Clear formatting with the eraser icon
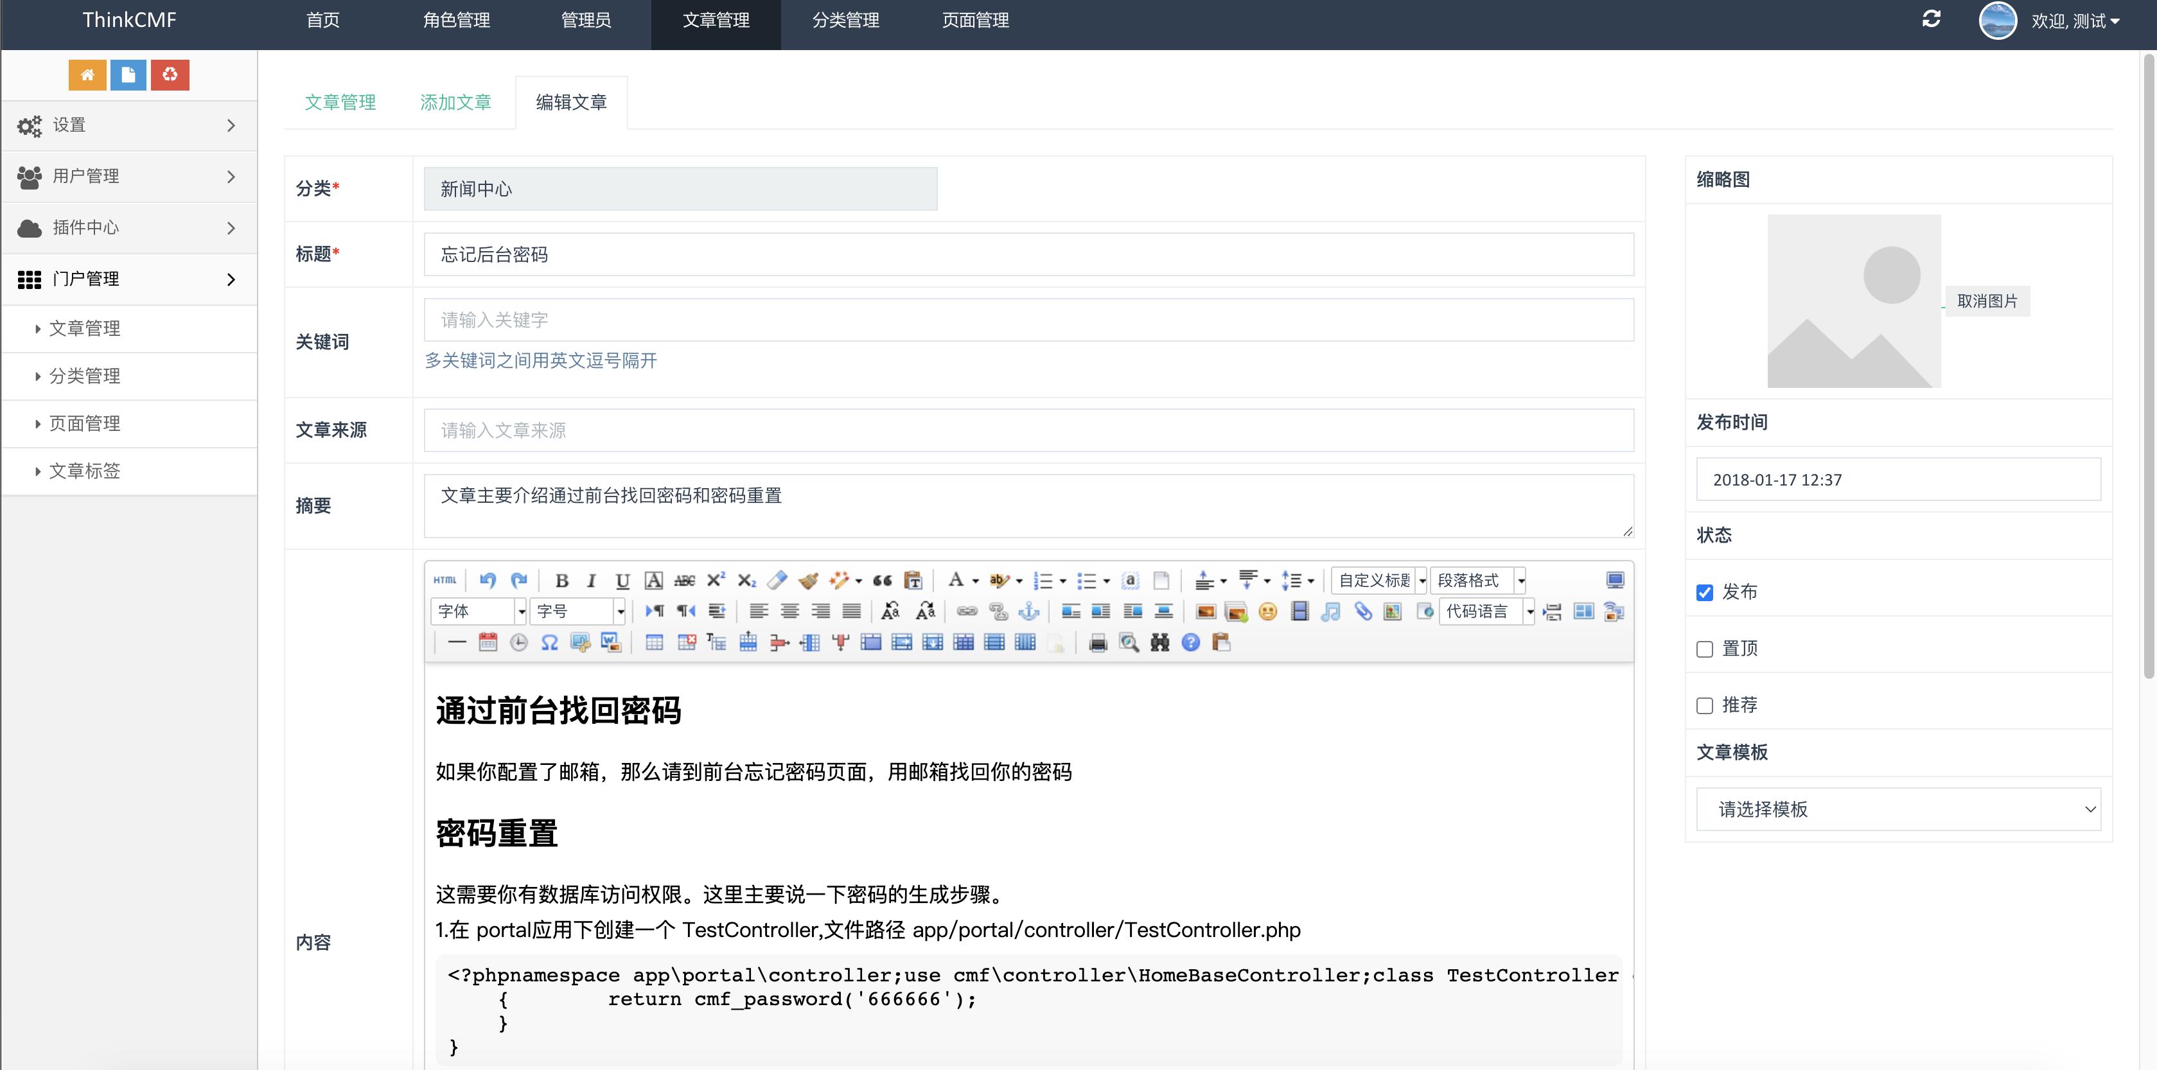 click(x=777, y=580)
